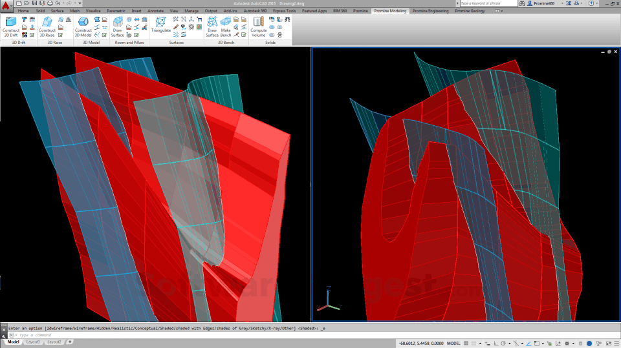
Task: Click the add new layout plus button
Action: pos(69,342)
